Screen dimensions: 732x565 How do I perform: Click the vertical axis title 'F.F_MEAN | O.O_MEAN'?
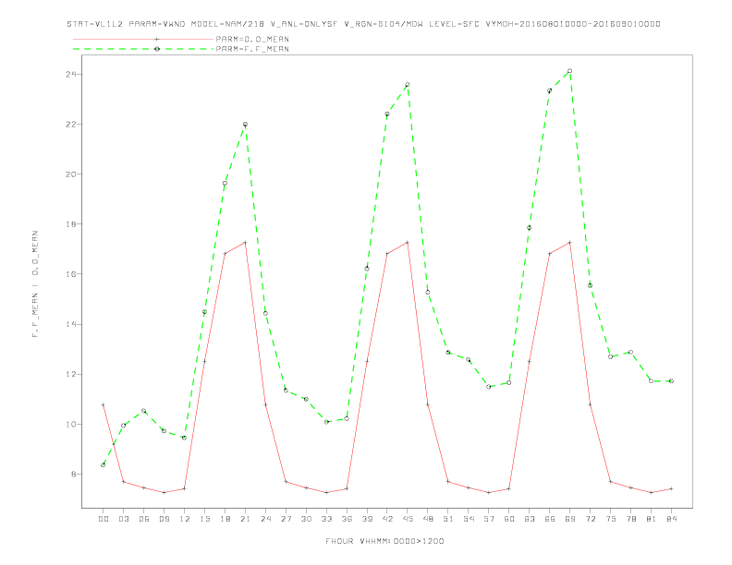pos(35,284)
